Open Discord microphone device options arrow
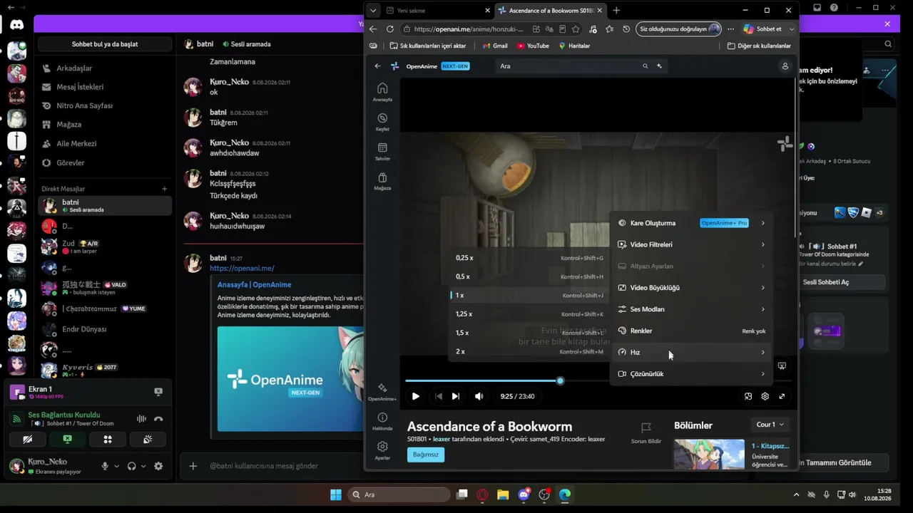This screenshot has height=513, width=913. [117, 466]
